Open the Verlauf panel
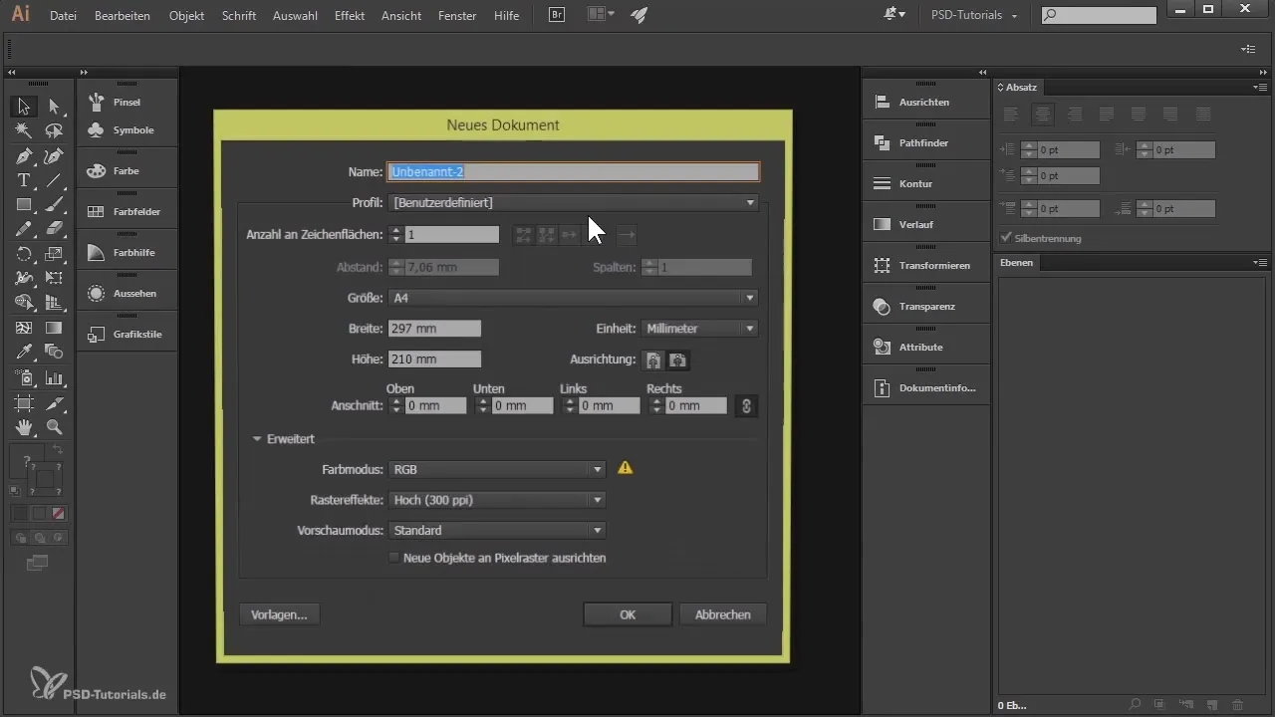This screenshot has height=717, width=1275. pyautogui.click(x=926, y=225)
